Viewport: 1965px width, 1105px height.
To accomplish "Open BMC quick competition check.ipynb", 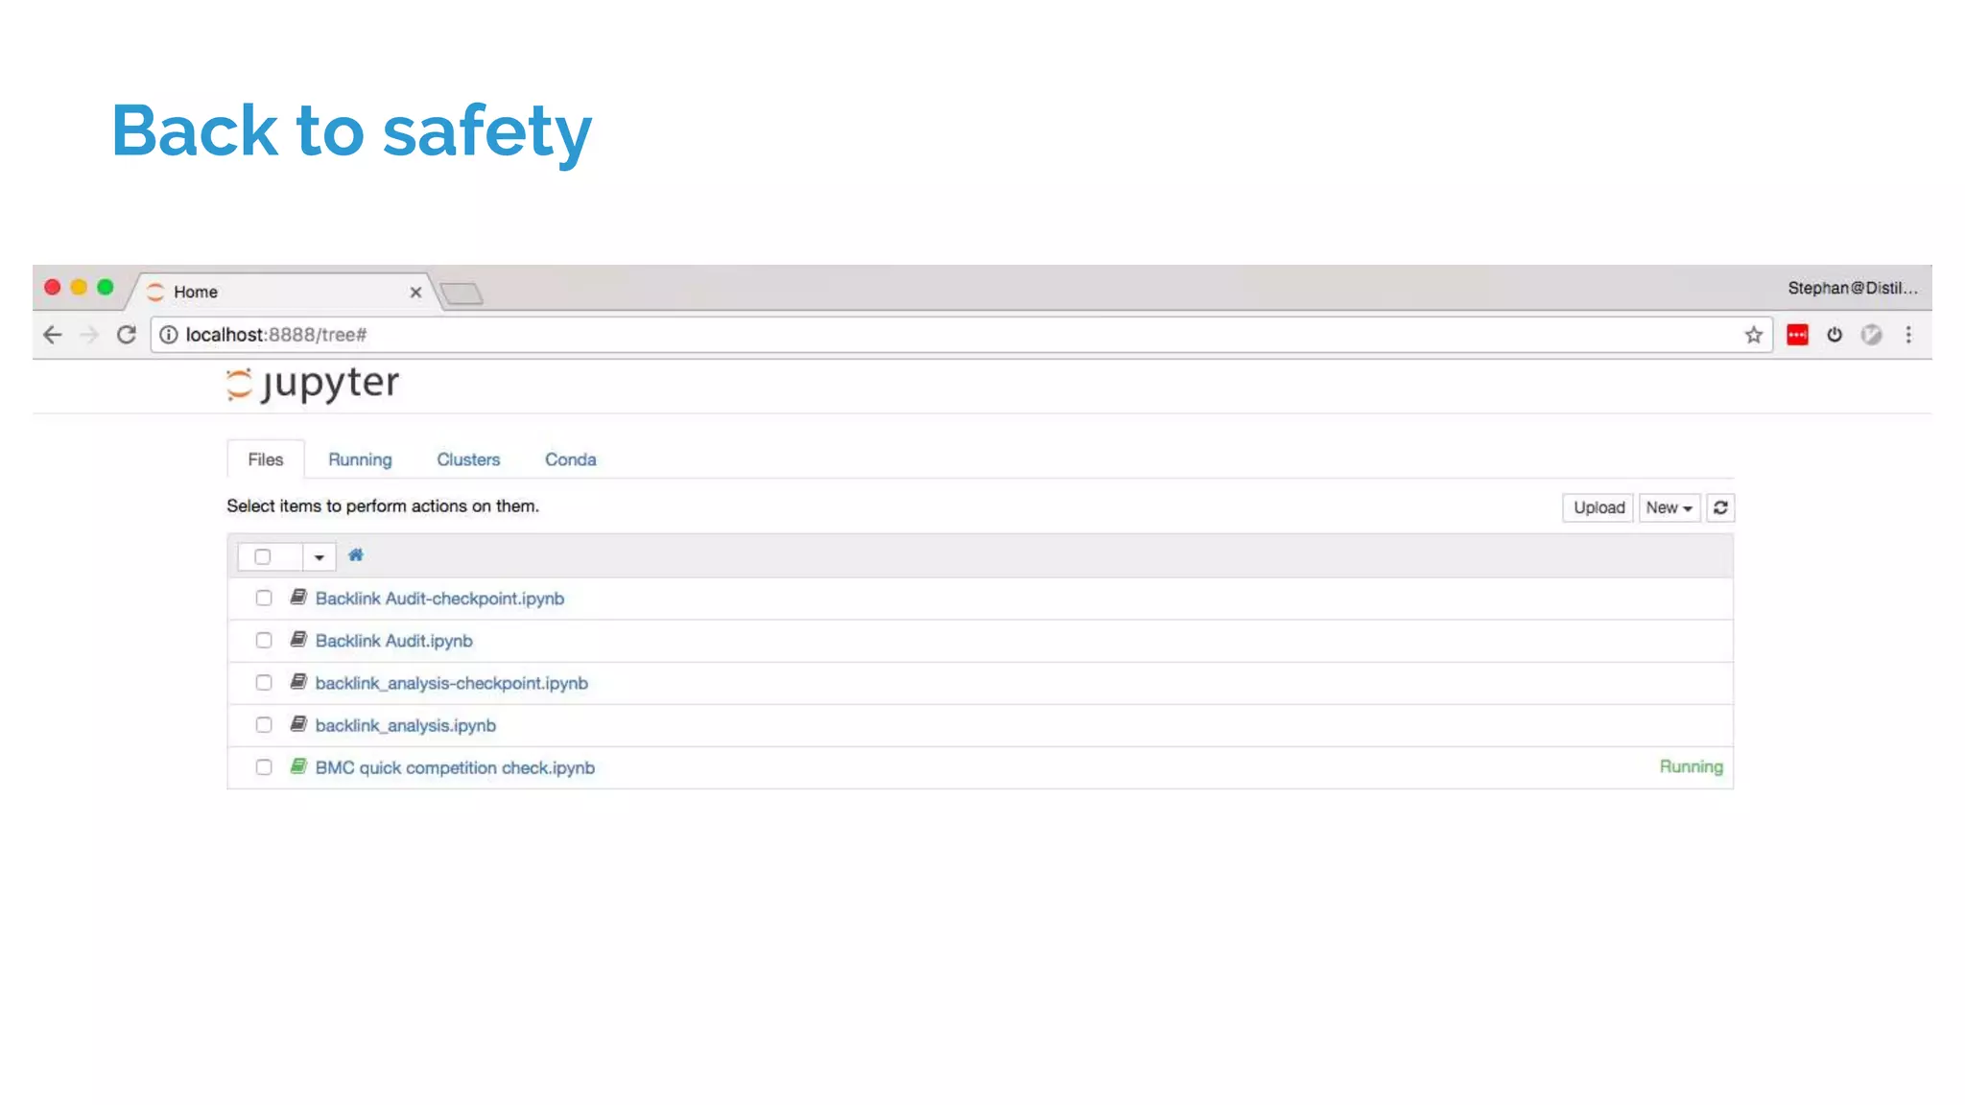I will click(x=455, y=767).
